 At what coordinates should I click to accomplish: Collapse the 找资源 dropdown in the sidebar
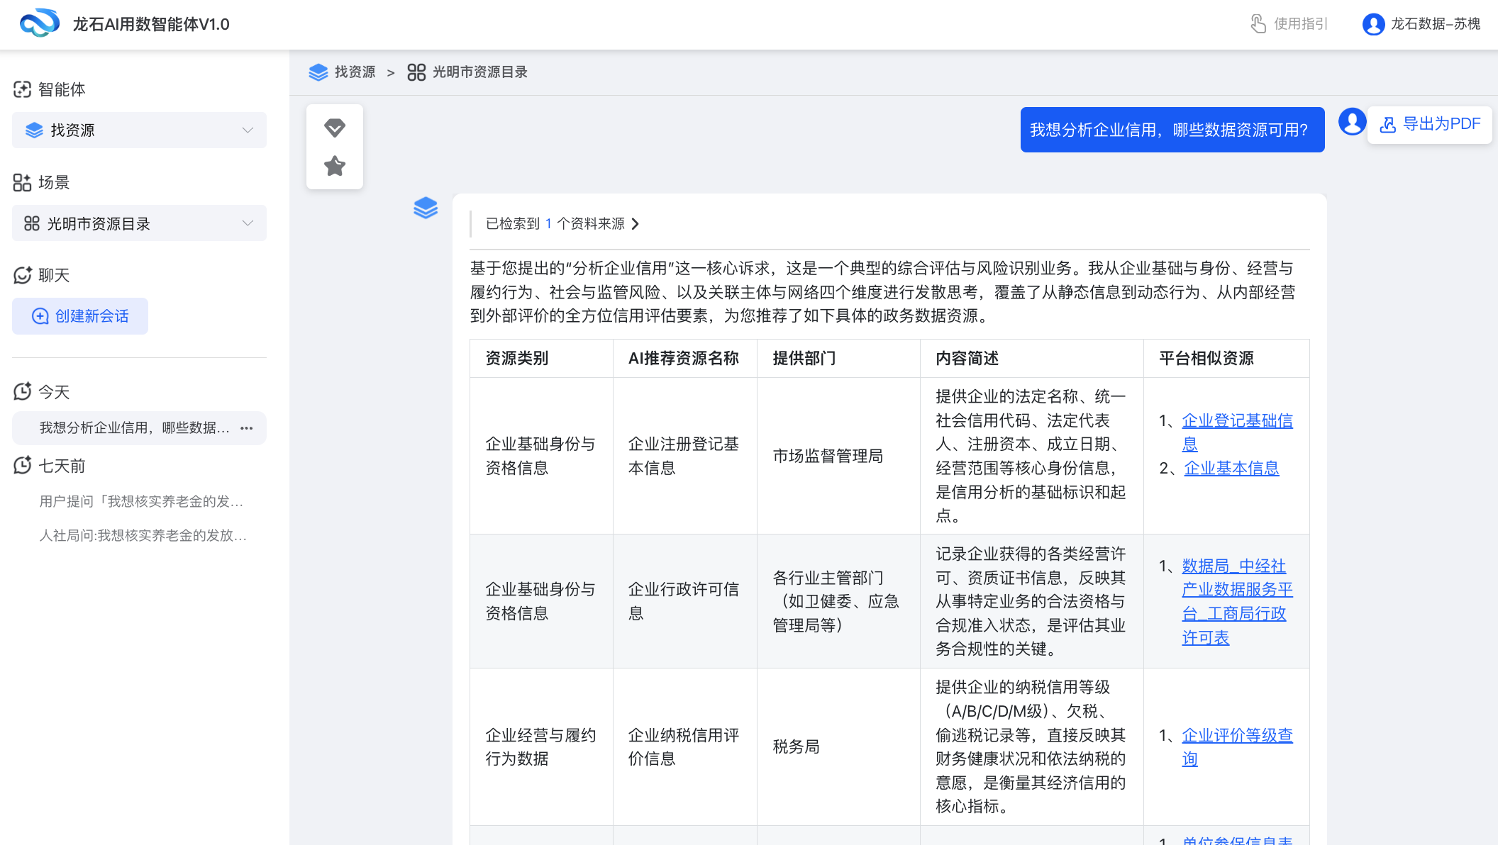[x=247, y=130]
